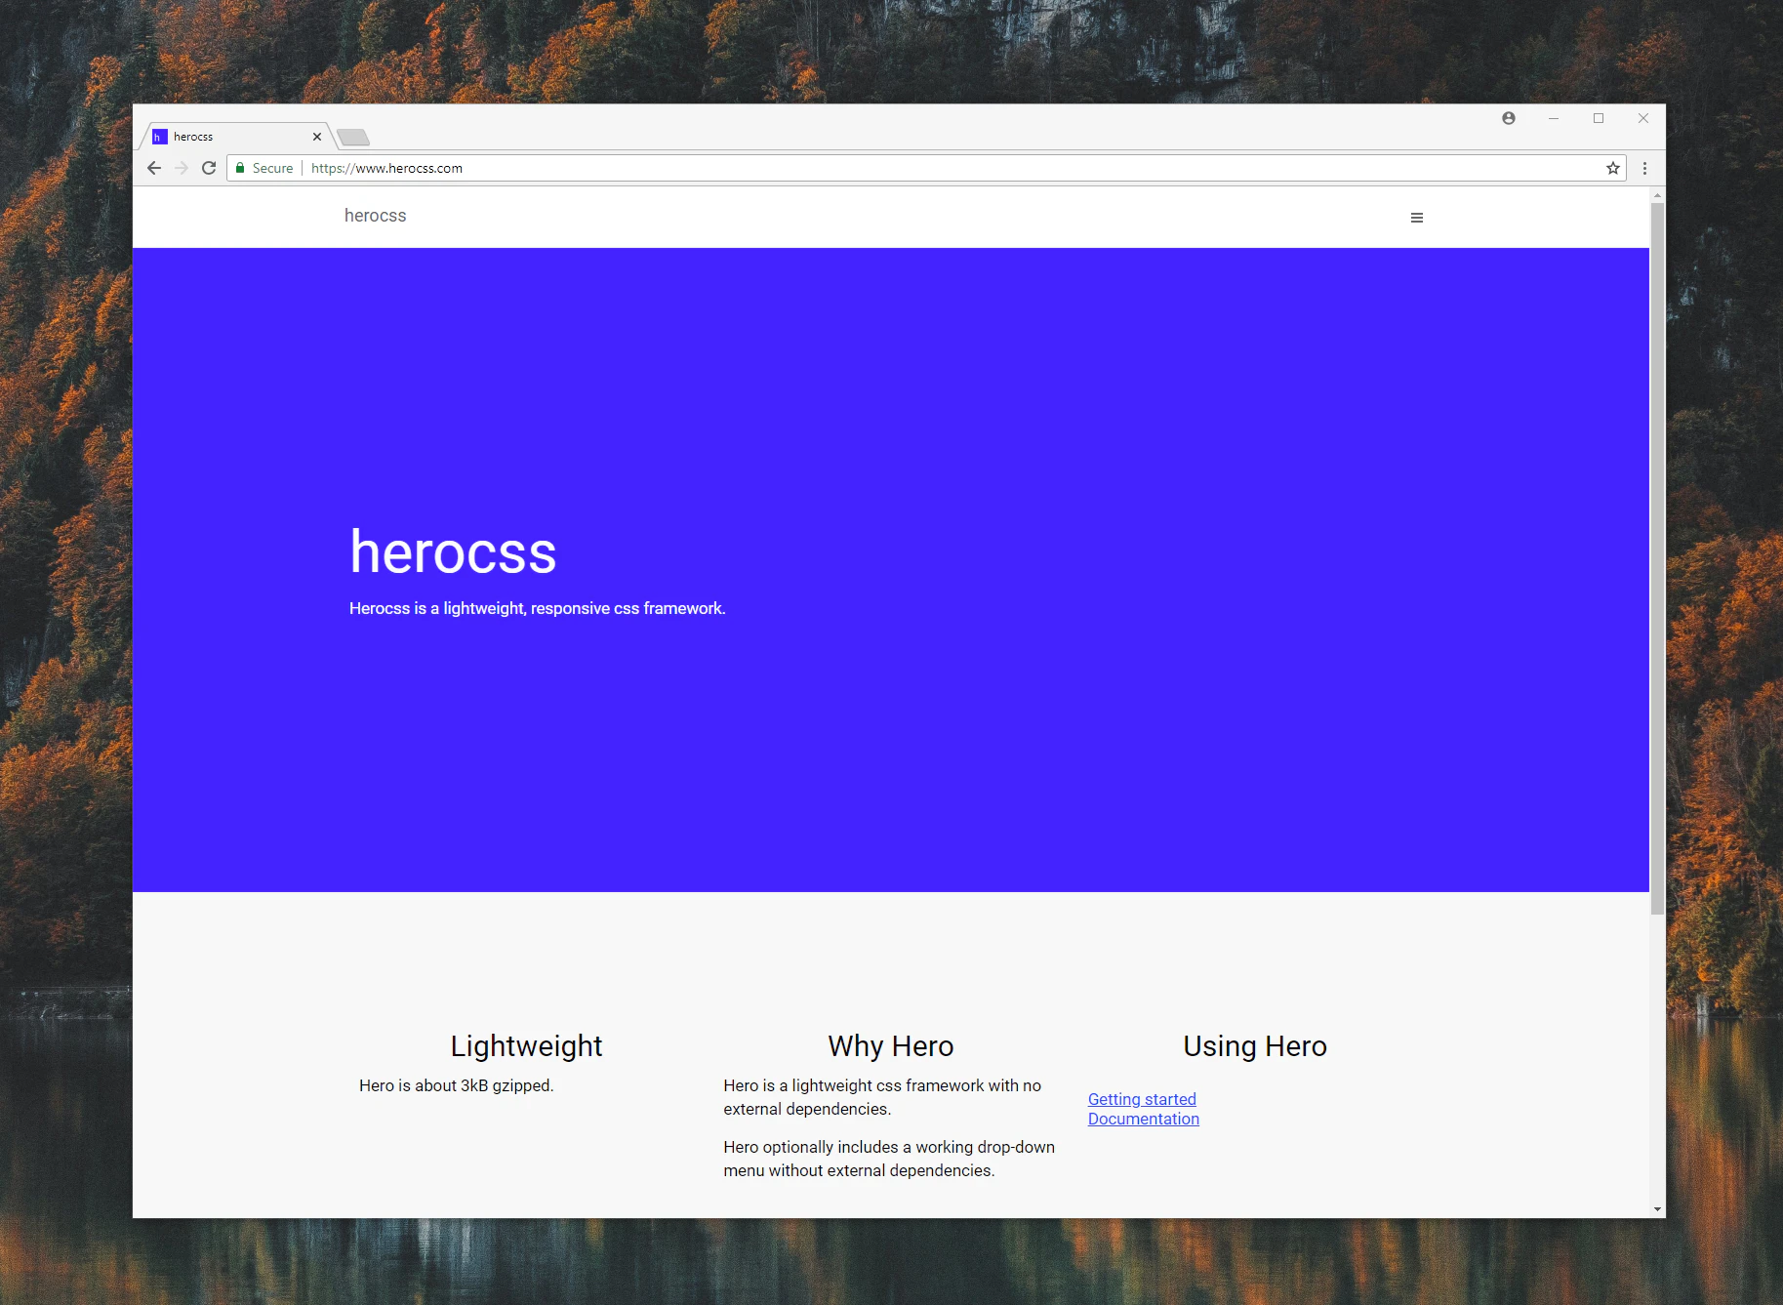This screenshot has height=1305, width=1783.
Task: Switch to the herocss browser tab
Action: pos(234,136)
